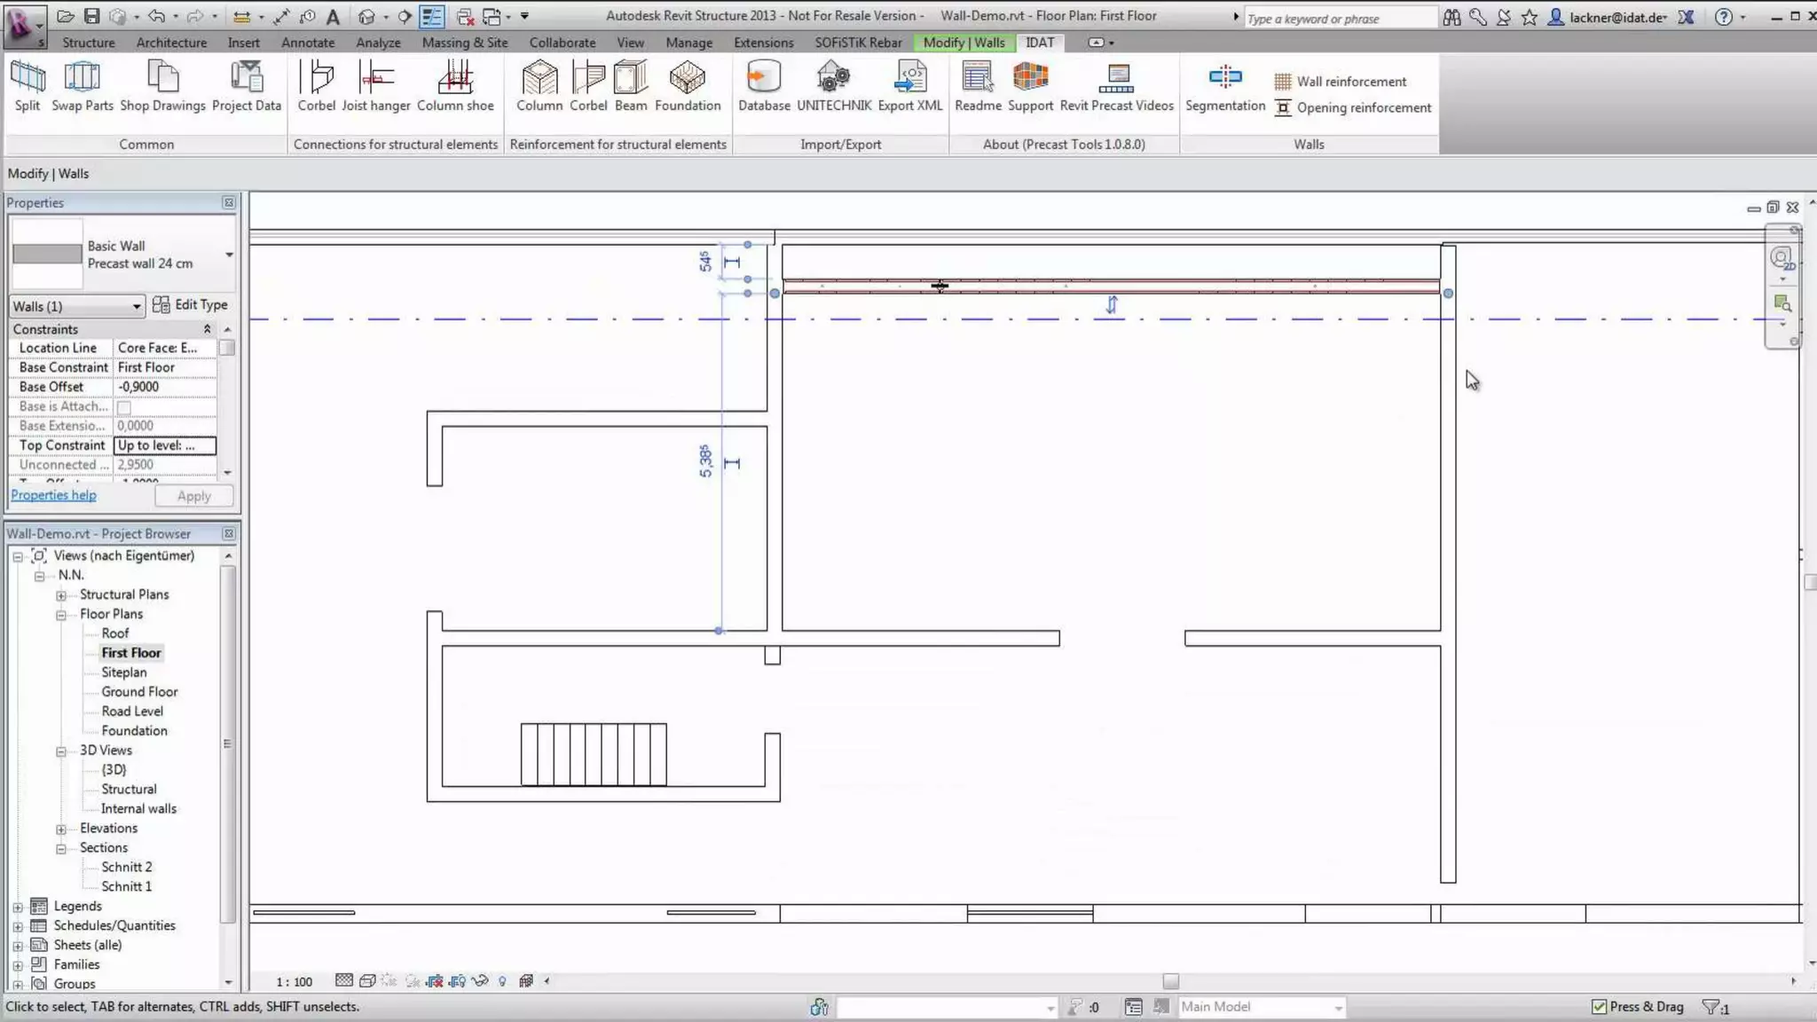
Task: Open the Walls (1) filter dropdown
Action: tap(77, 306)
